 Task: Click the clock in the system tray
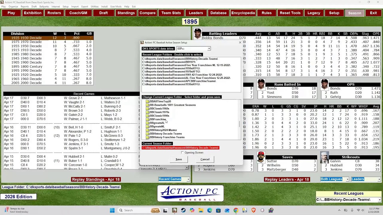click(x=374, y=210)
